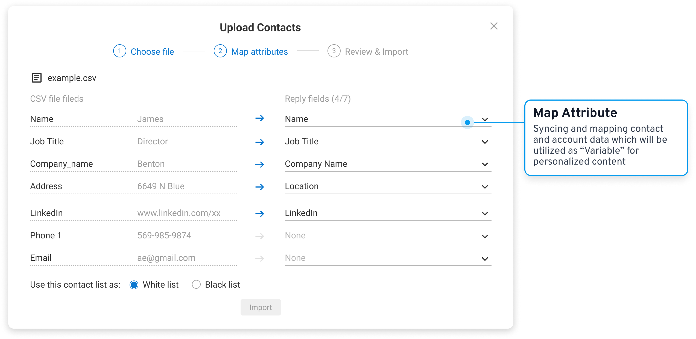Image resolution: width=696 pixels, height=339 pixels.
Task: Click the arrow next to Company_name field
Action: pyautogui.click(x=259, y=164)
